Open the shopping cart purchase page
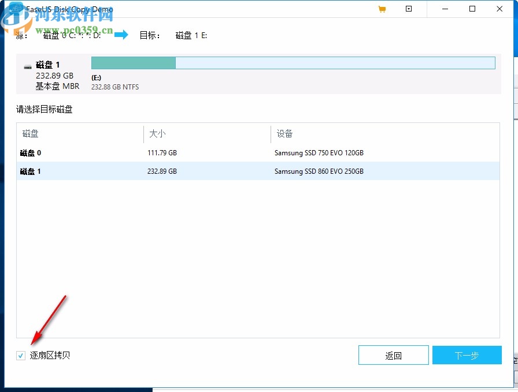 coord(382,9)
